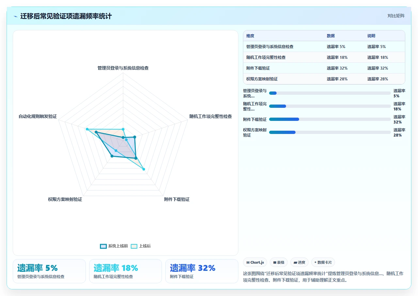Click radar axis label 自动化规则触发验证
418x296 pixels.
(x=38, y=116)
